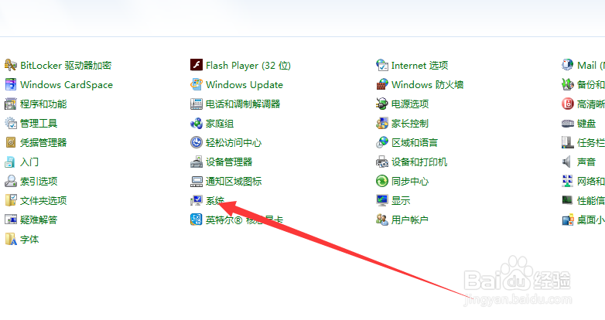Click the 程序和功能 link
605x320 pixels.
click(43, 104)
